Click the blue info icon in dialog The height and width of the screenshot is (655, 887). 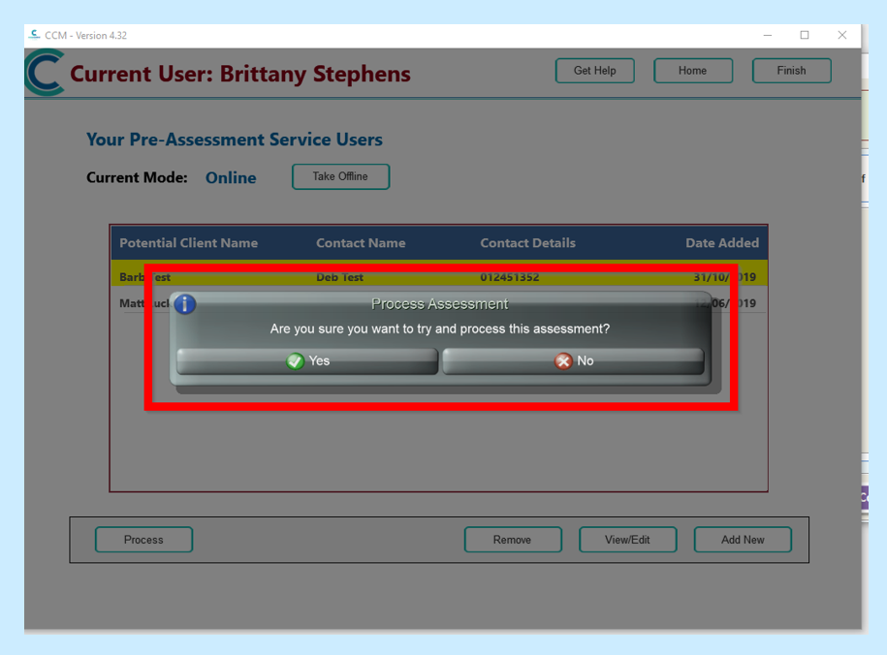tap(184, 304)
